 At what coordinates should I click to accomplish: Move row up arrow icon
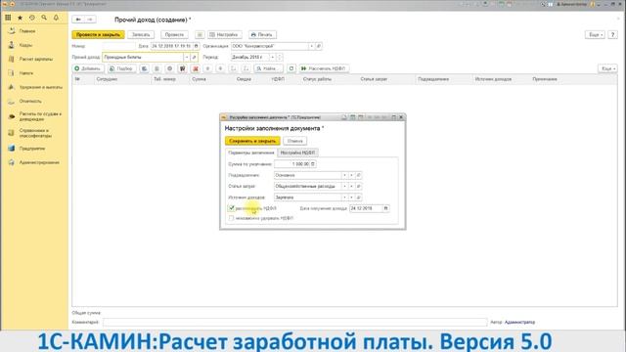[x=207, y=68]
